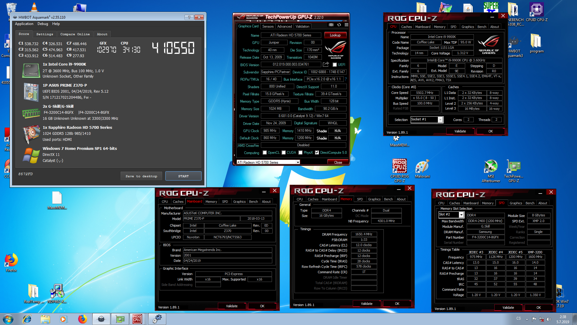This screenshot has height=325, width=577.
Task: Click Validate in the CPU tab CPU-Z window
Action: click(460, 131)
